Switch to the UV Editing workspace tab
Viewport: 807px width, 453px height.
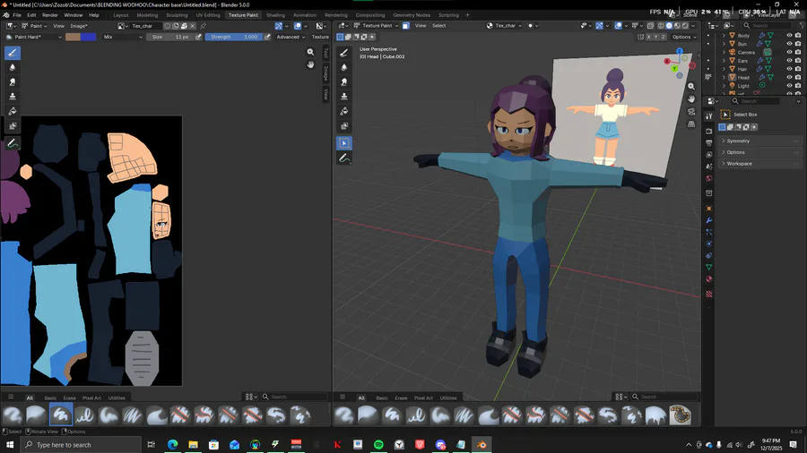click(x=207, y=15)
